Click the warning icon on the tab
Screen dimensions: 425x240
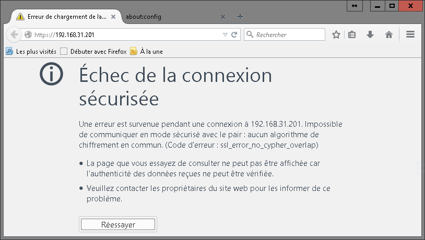[x=20, y=17]
